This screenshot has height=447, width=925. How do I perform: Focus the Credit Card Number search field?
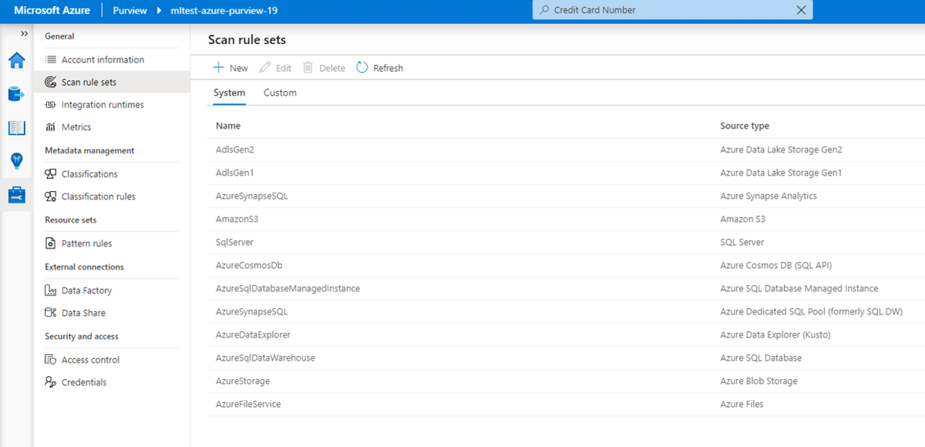click(672, 10)
